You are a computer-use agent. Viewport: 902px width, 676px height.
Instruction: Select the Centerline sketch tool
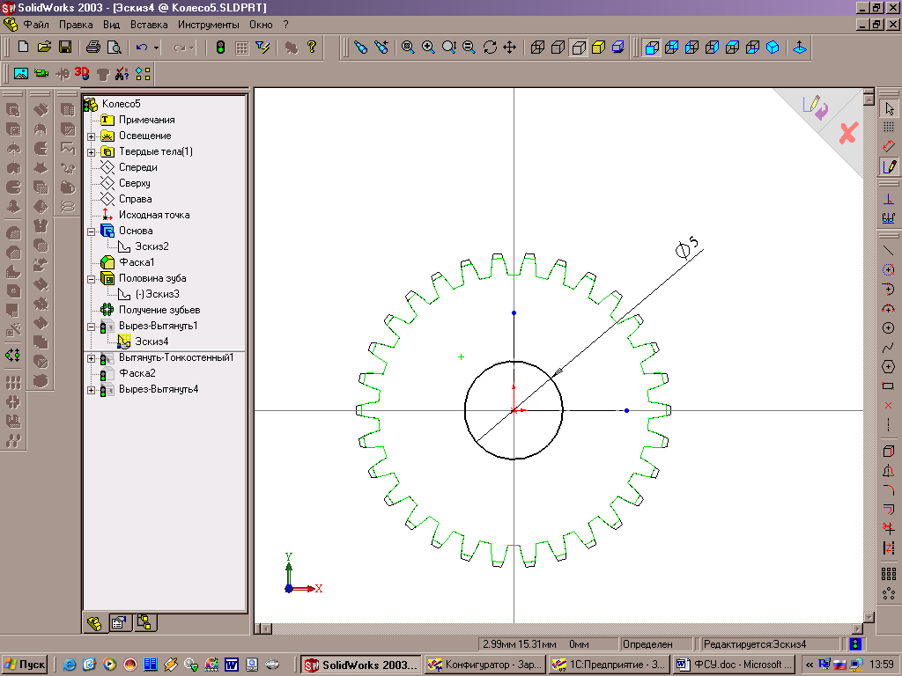coord(888,425)
